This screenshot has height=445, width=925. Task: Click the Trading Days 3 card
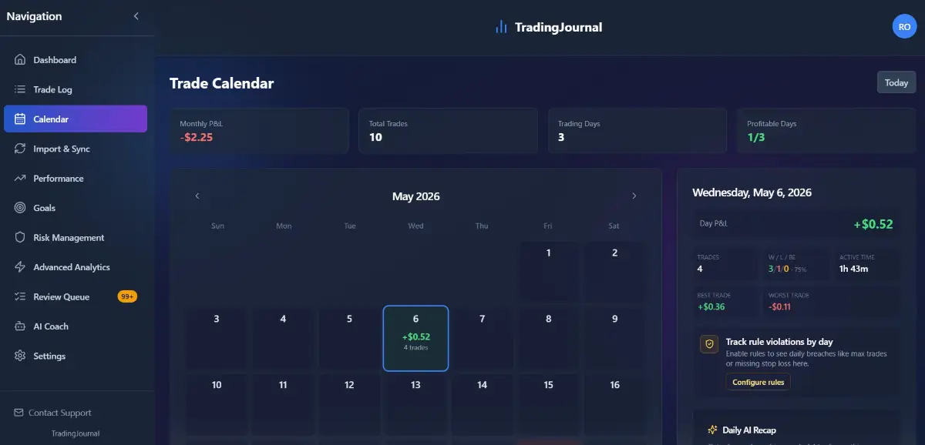[637, 130]
